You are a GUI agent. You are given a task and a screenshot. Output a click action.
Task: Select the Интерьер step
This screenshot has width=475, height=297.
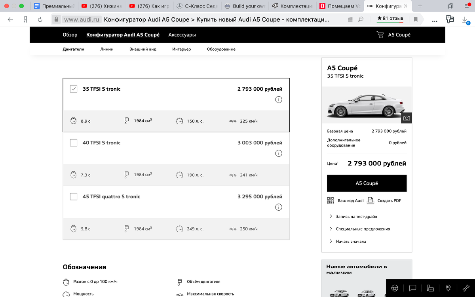tap(182, 49)
